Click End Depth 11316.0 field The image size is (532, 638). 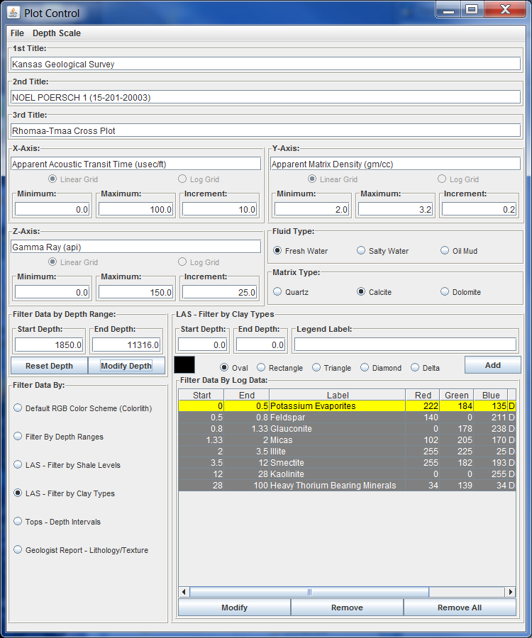pyautogui.click(x=126, y=345)
